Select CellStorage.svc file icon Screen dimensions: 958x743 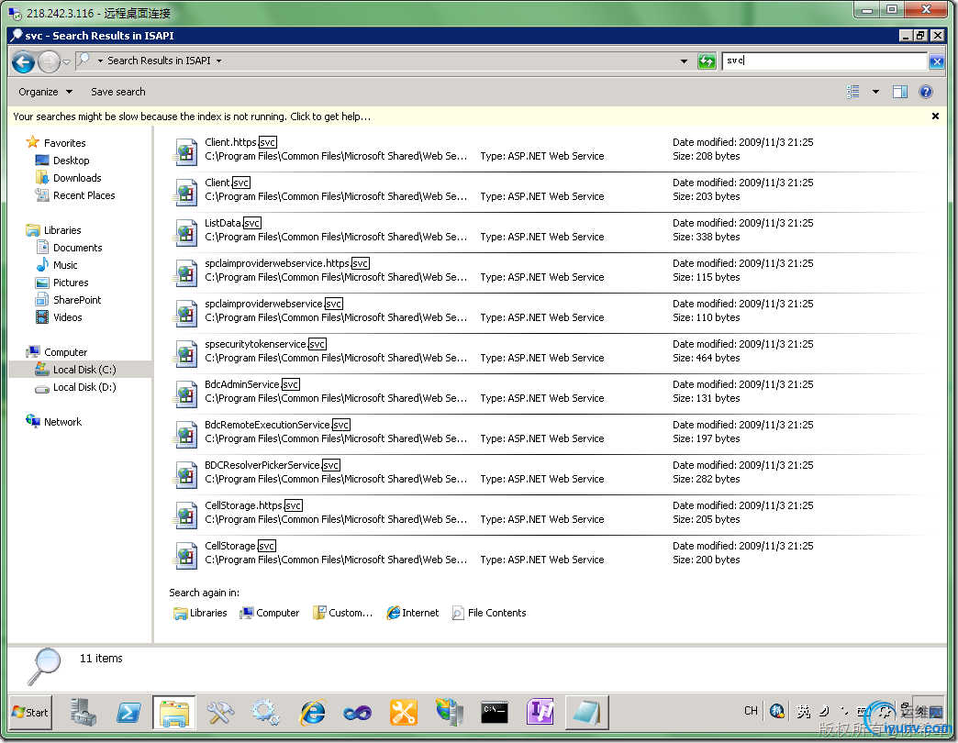point(185,554)
